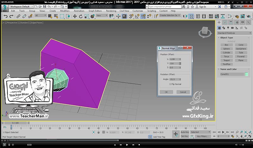
Task: Activate the Select and Scale tool
Action: click(x=87, y=16)
